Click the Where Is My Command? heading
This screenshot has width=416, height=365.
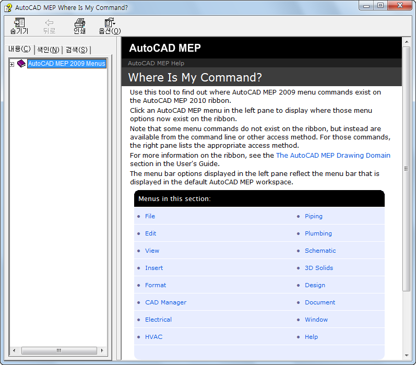pyautogui.click(x=195, y=77)
